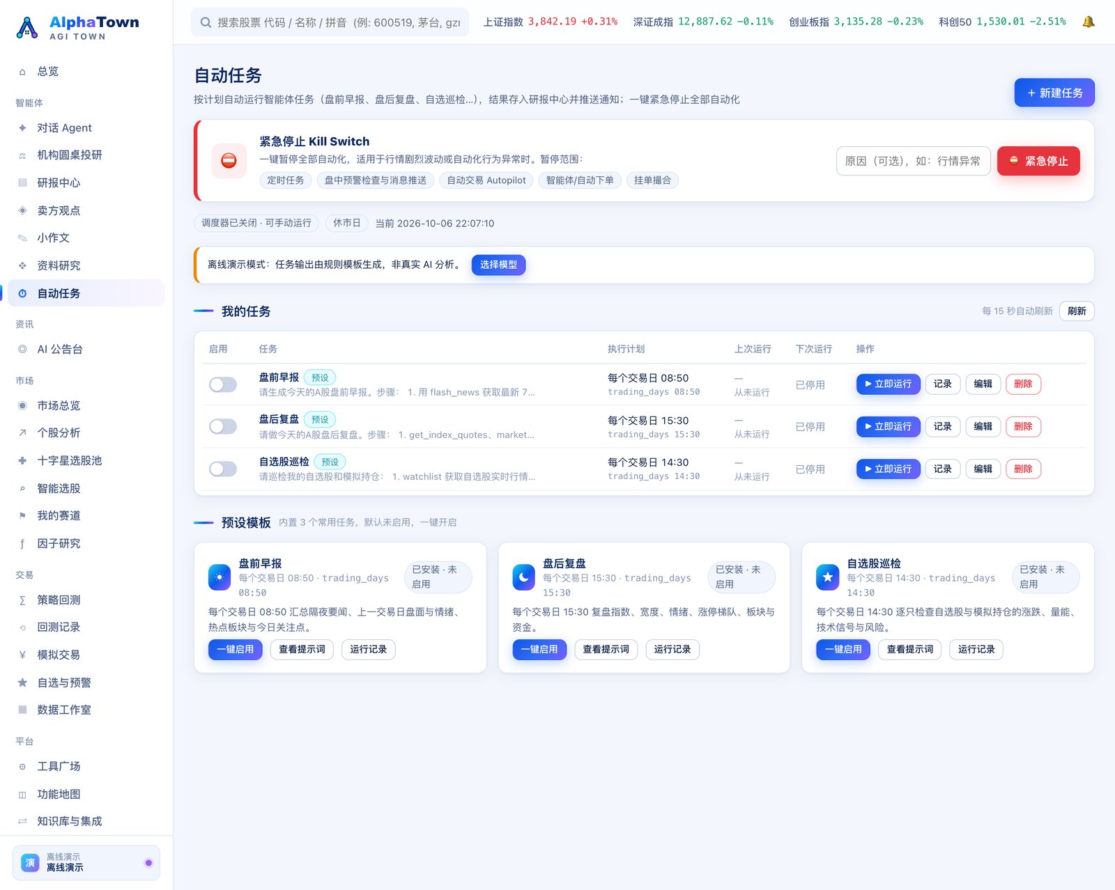Click the 研报中心 sidebar icon
Screen dimensions: 1115x890
(x=22, y=182)
